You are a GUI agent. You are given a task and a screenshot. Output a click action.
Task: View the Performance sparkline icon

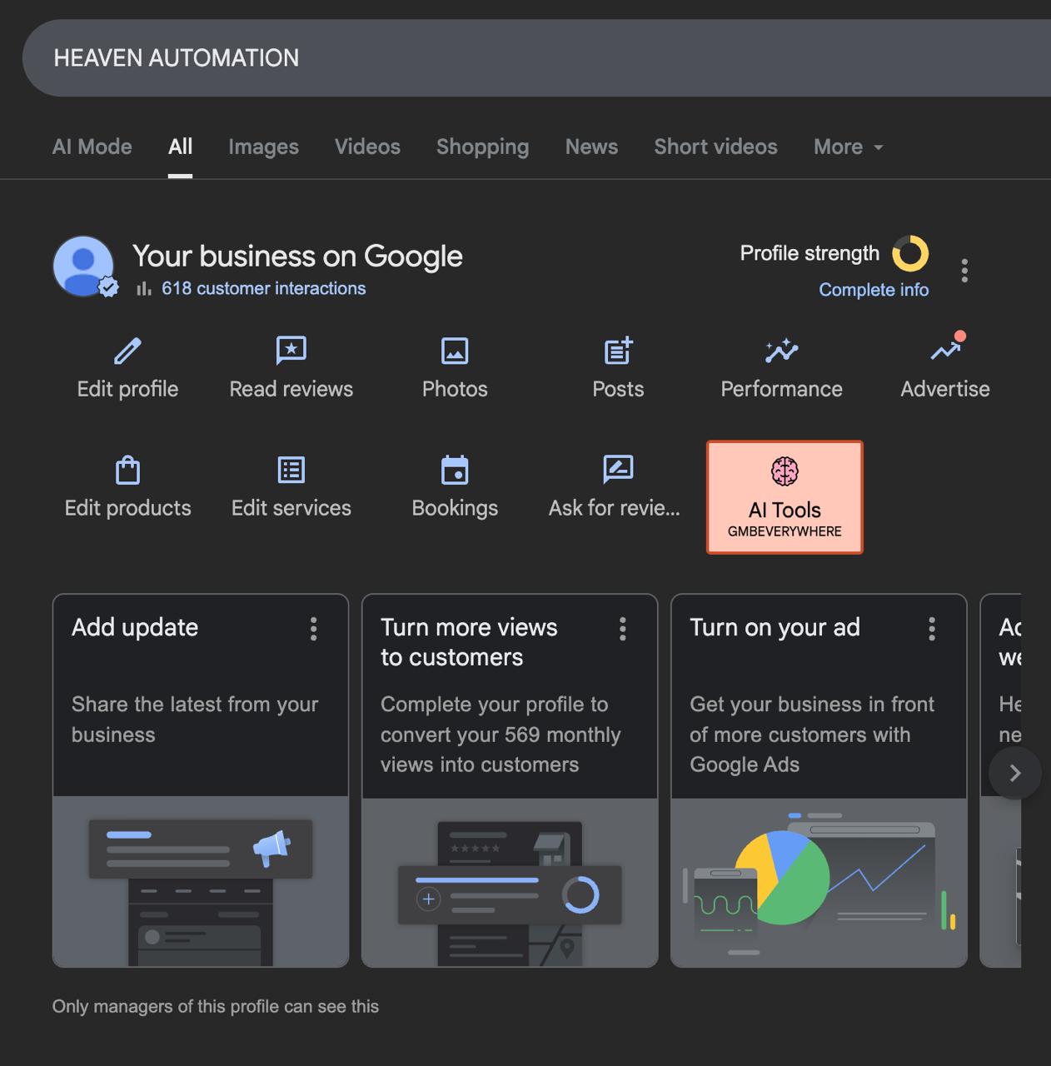(781, 351)
